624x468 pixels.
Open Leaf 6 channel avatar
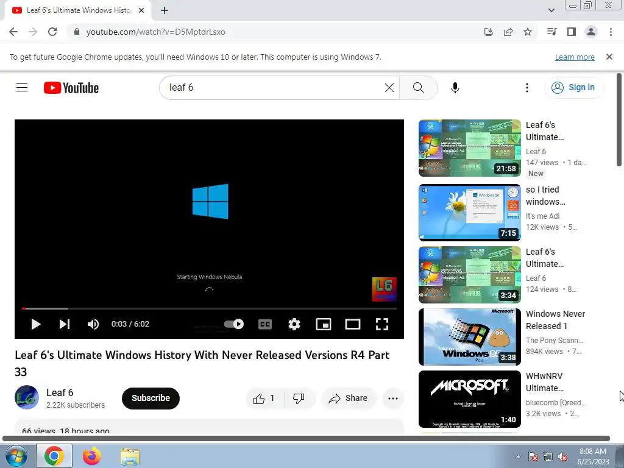pos(27,397)
